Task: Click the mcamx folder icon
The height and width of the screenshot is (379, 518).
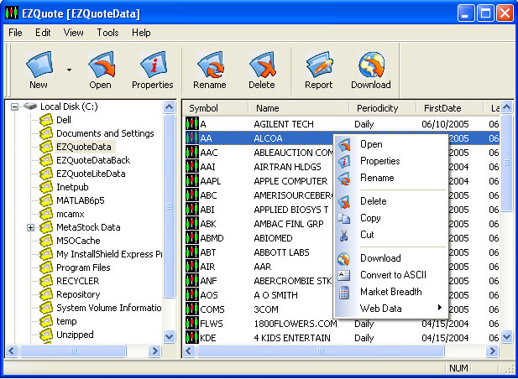Action: point(46,215)
